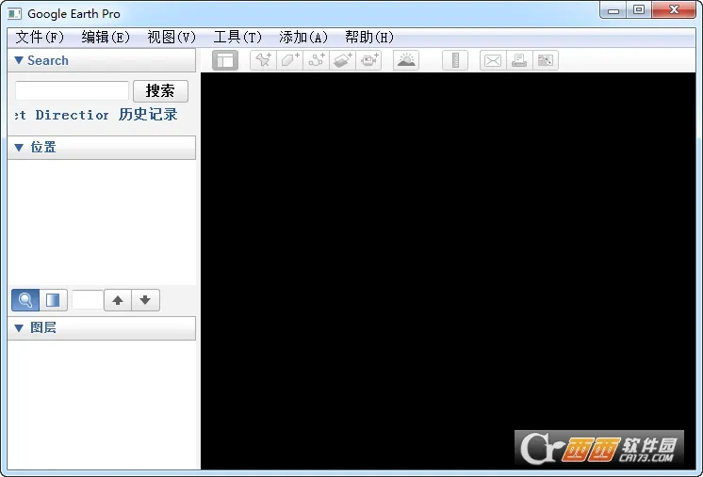
Task: Move selected item down arrow
Action: pyautogui.click(x=145, y=300)
